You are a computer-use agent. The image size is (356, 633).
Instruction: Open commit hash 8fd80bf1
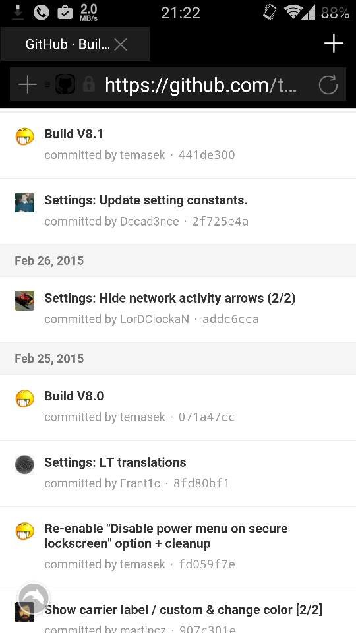point(201,483)
